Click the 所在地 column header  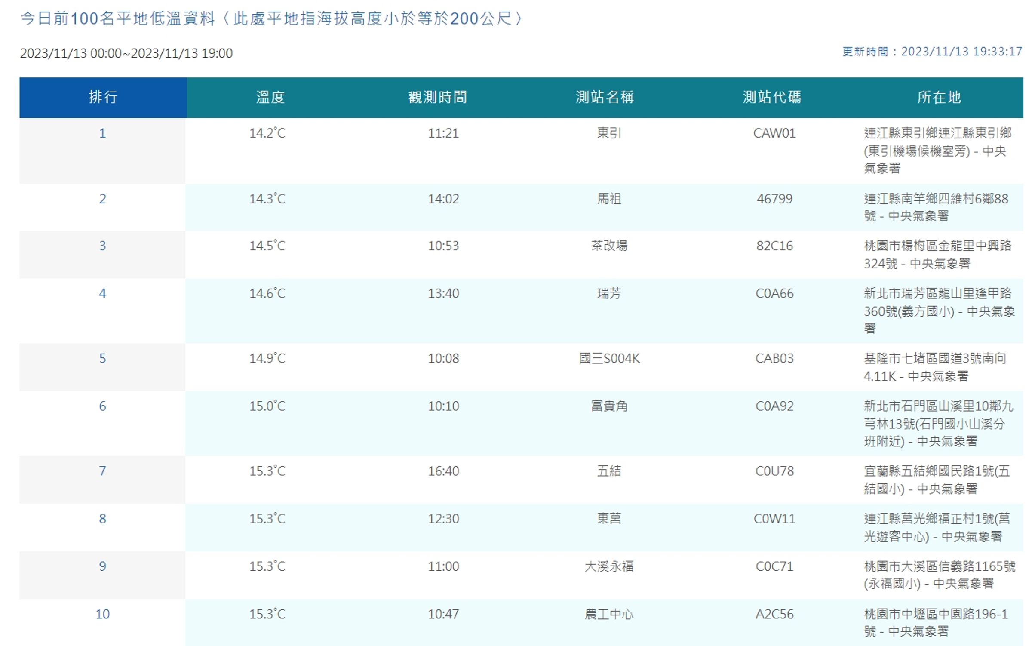click(940, 98)
